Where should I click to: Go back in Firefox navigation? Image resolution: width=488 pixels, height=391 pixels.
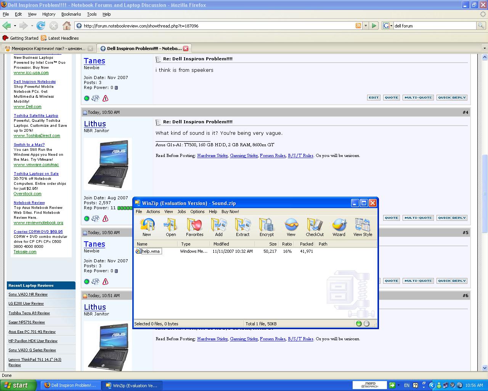pos(6,26)
